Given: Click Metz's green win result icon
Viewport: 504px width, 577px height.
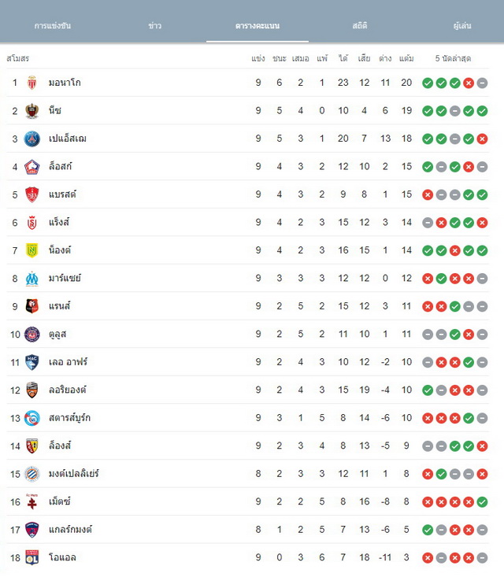Looking at the screenshot, I should tap(482, 502).
